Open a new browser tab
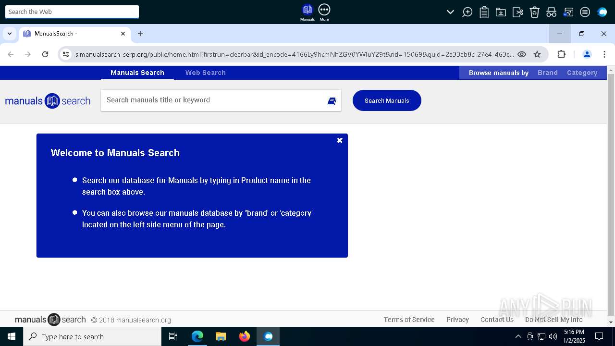Viewport: 615px width, 346px height. coord(140,34)
